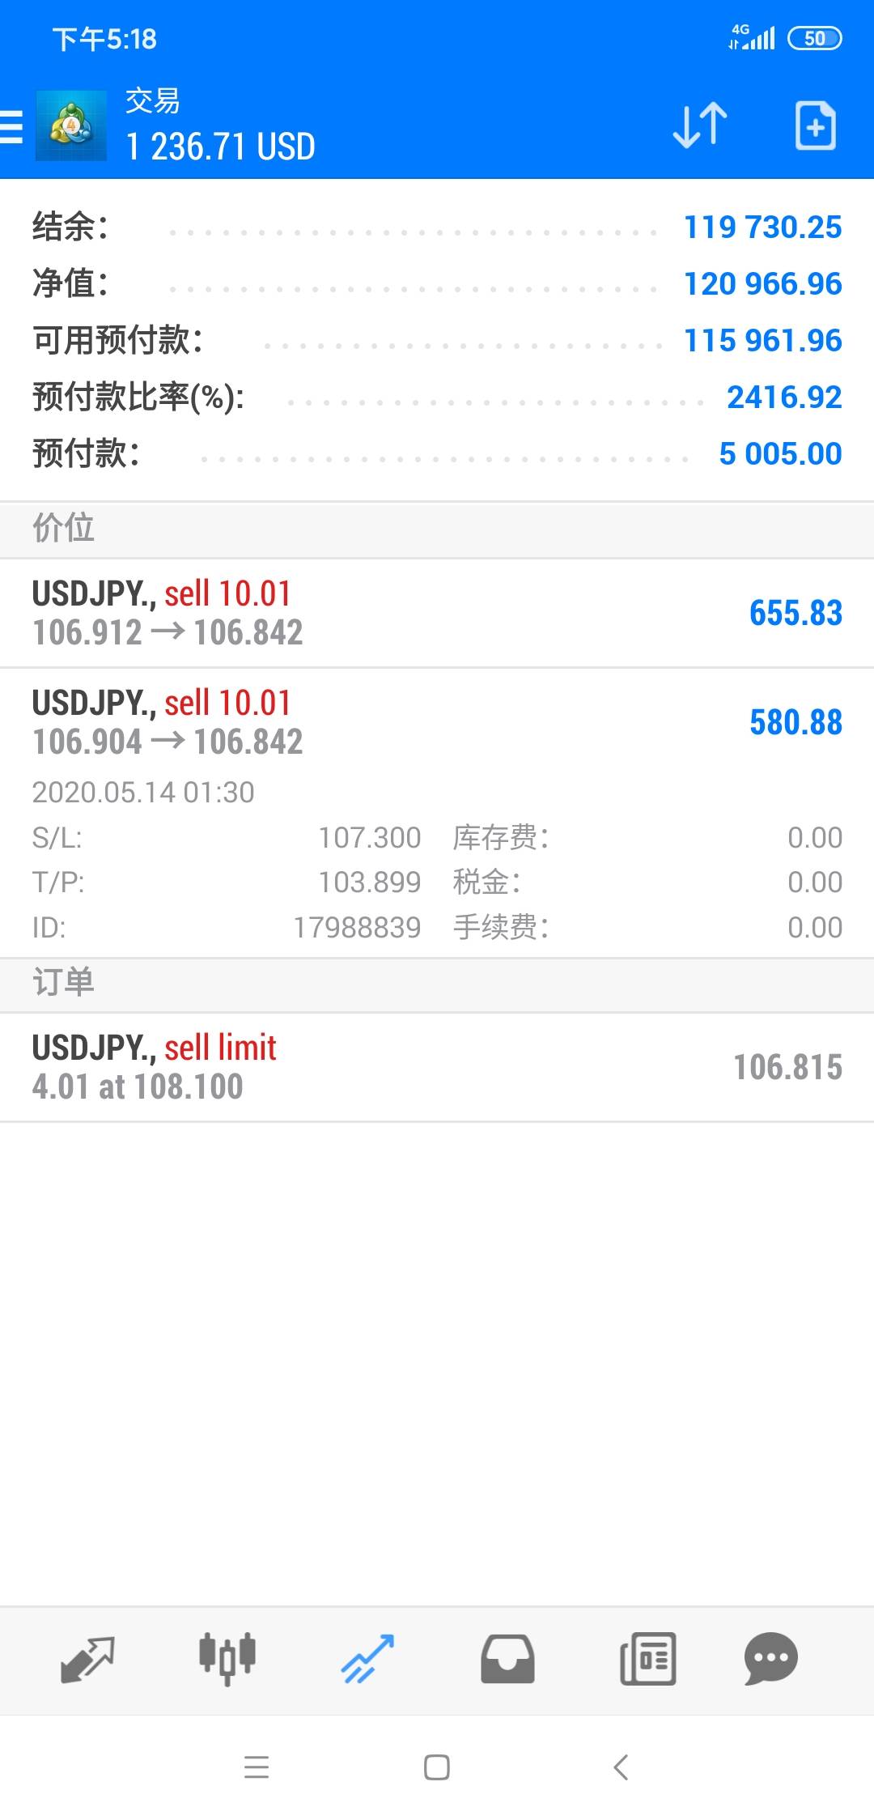Tap the MetaTrader 4 app logo
874x1820 pixels.
pyautogui.click(x=71, y=126)
